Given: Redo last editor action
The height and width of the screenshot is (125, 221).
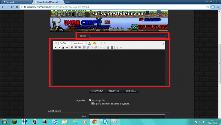Looking at the screenshot, I should click(105, 43).
